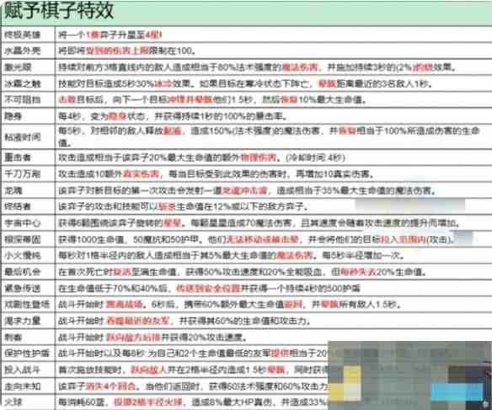The height and width of the screenshot is (410, 492).
Task: Select the 水晶外壳 row label cell
Action: coord(29,51)
